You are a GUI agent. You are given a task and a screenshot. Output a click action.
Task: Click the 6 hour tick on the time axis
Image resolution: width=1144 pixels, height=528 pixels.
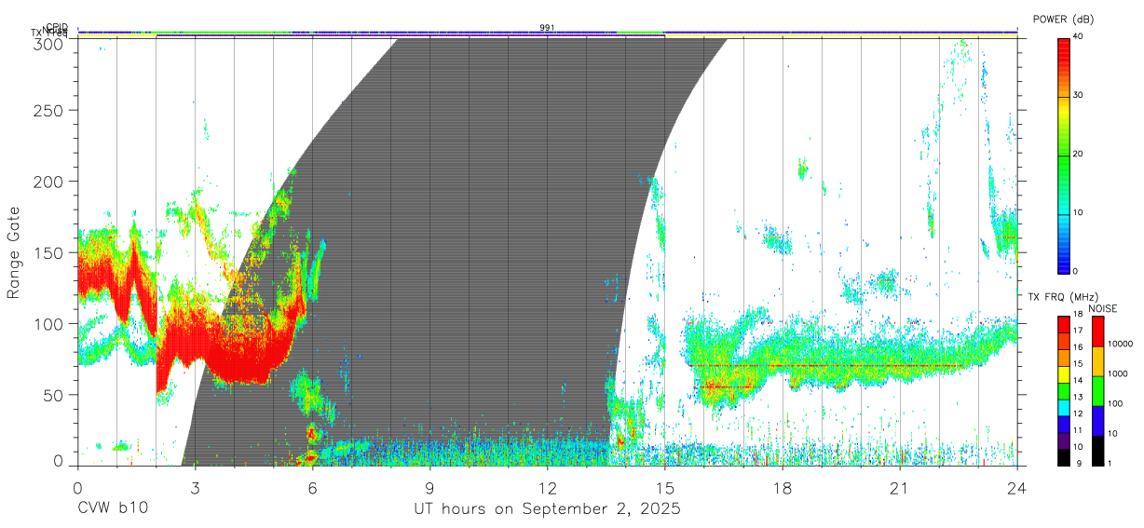click(x=313, y=487)
